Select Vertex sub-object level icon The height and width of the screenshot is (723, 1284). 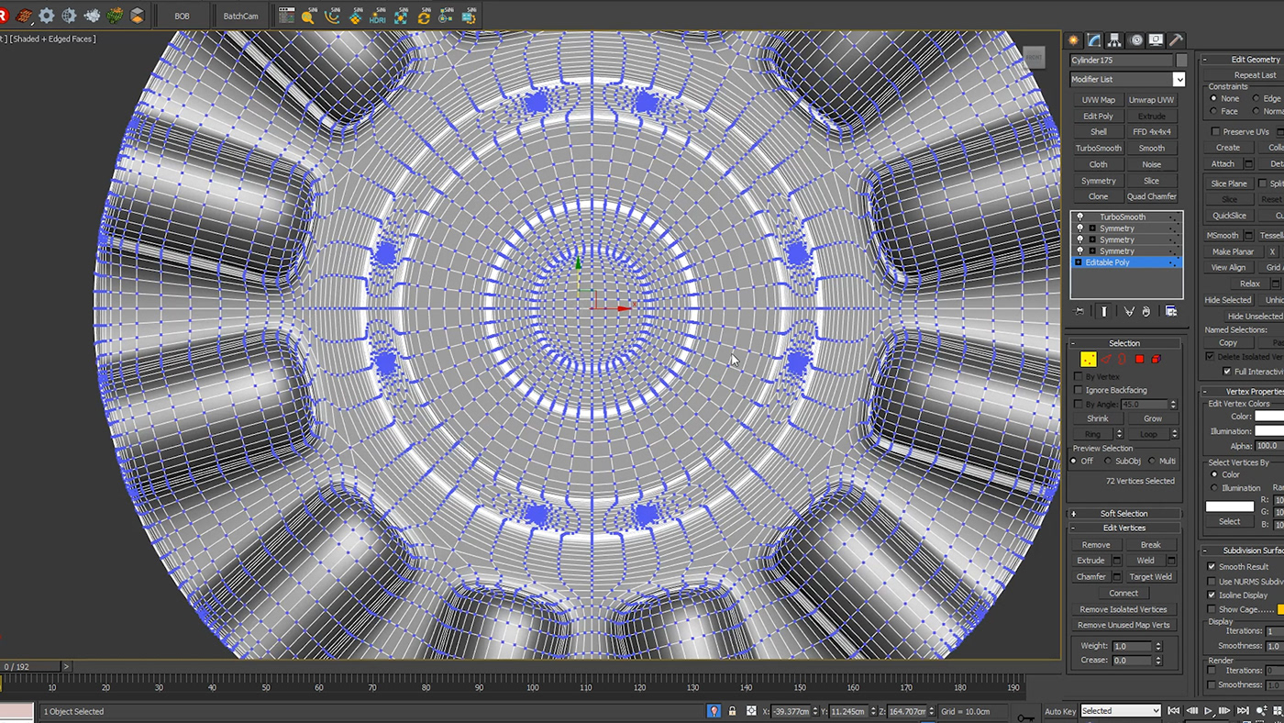1089,360
